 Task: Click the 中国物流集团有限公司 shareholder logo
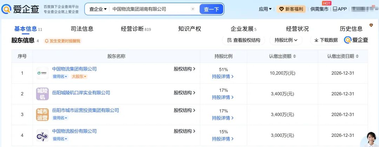click(x=42, y=73)
